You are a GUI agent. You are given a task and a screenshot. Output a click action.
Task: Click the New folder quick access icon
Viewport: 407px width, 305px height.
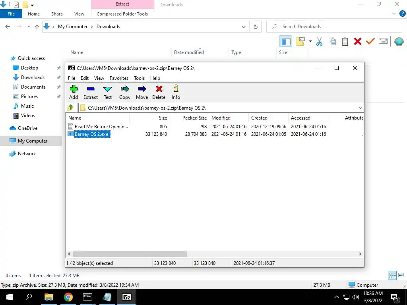(25, 5)
